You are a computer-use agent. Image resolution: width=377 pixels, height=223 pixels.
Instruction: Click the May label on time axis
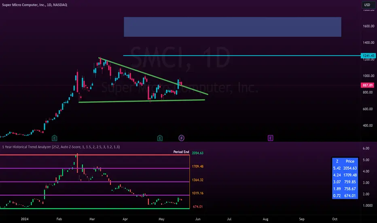point(161,219)
